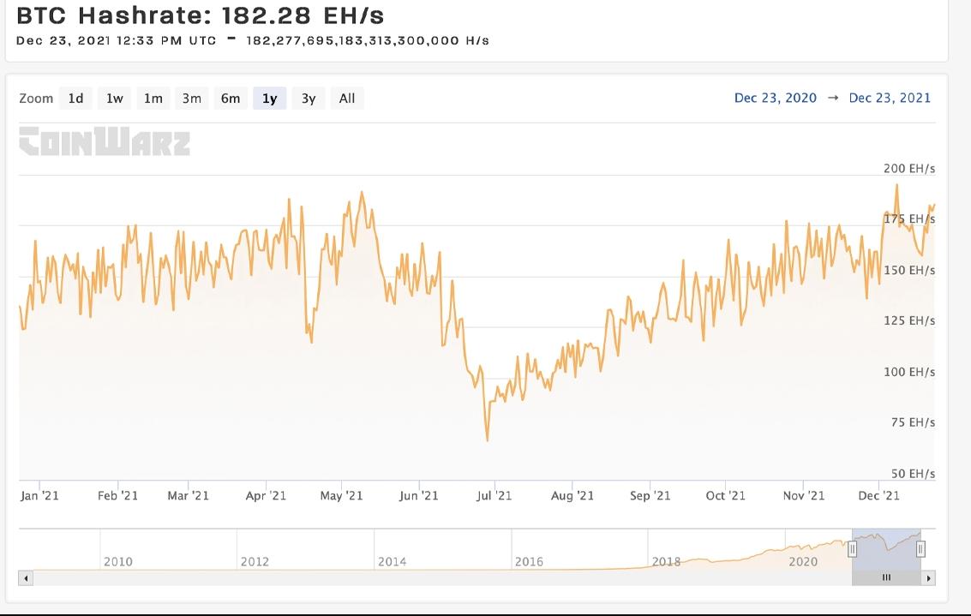Click the 2010 navigator label

(117, 561)
